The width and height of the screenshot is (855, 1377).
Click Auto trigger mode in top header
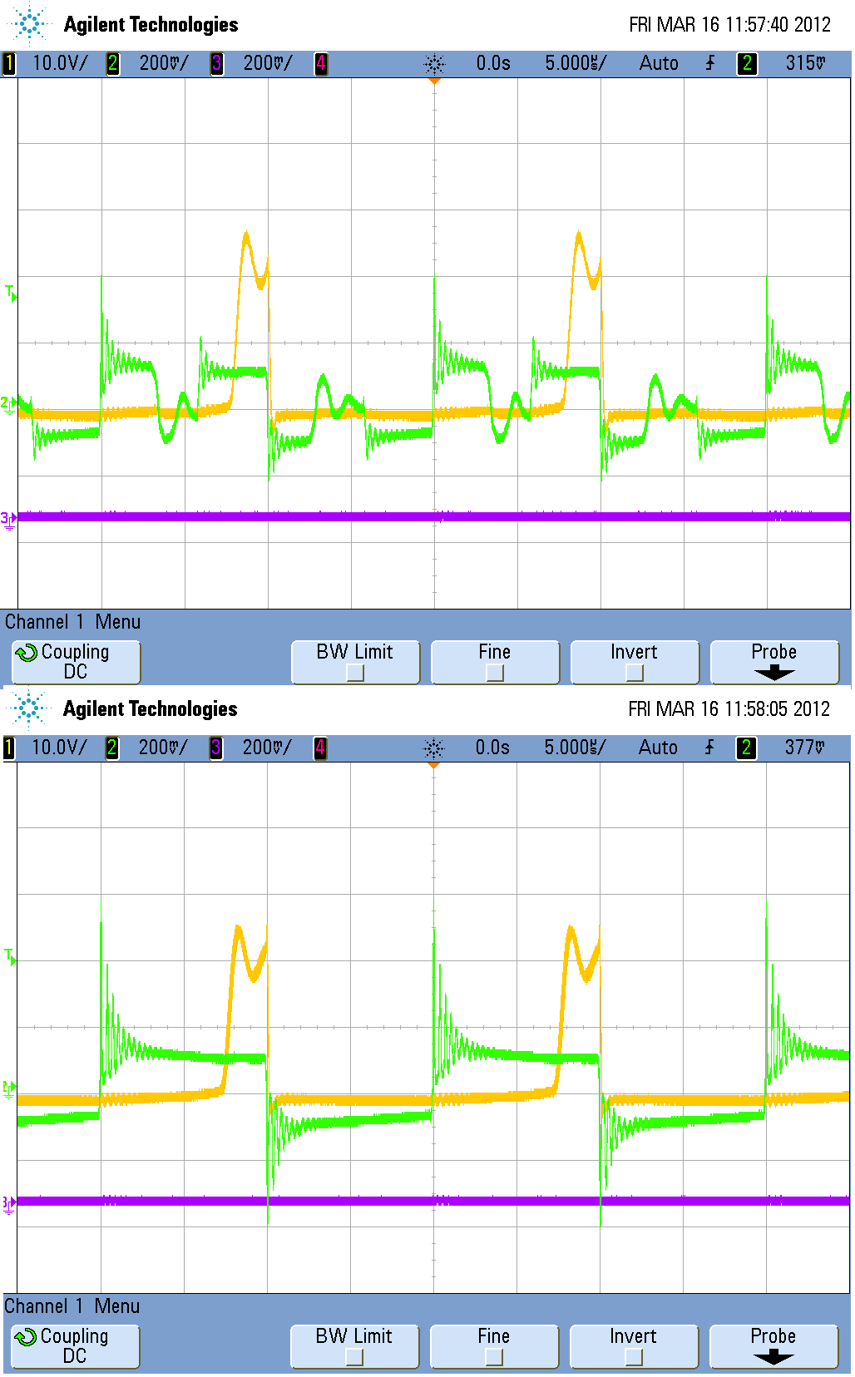click(x=659, y=63)
